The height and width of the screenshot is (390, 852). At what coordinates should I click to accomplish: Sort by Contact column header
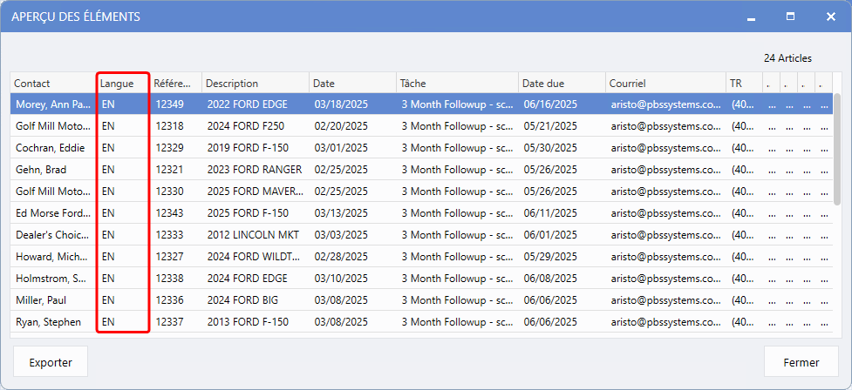point(52,84)
